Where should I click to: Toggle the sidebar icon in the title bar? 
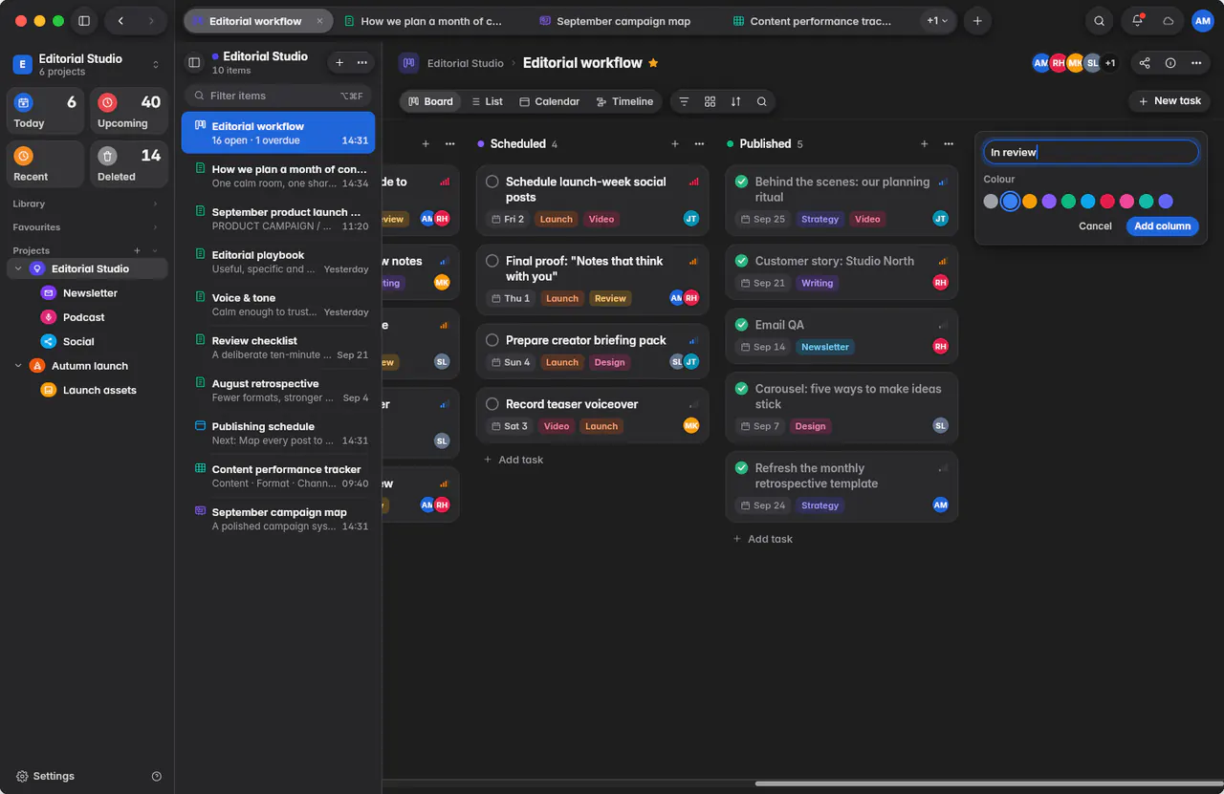click(x=84, y=21)
